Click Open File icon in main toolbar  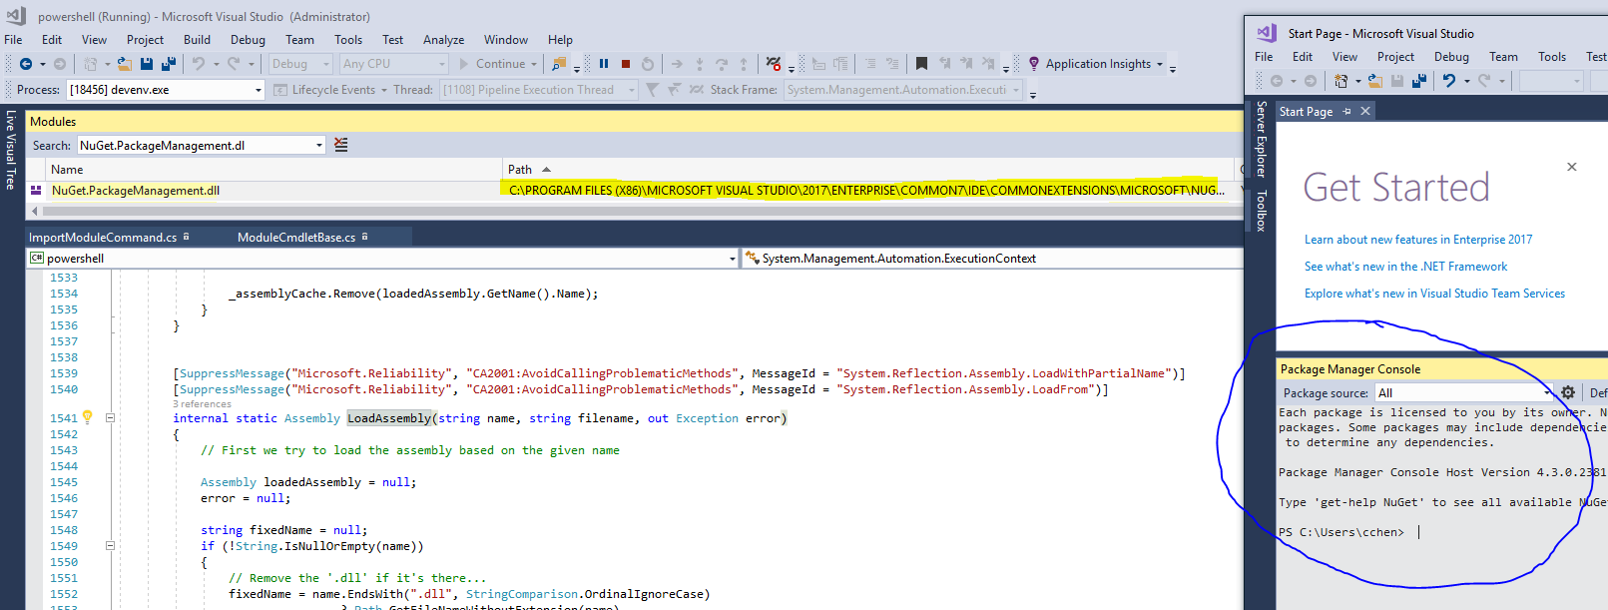pos(125,64)
